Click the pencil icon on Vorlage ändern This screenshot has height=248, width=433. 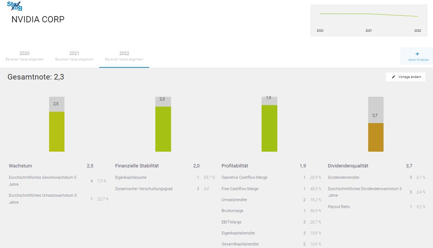click(393, 77)
